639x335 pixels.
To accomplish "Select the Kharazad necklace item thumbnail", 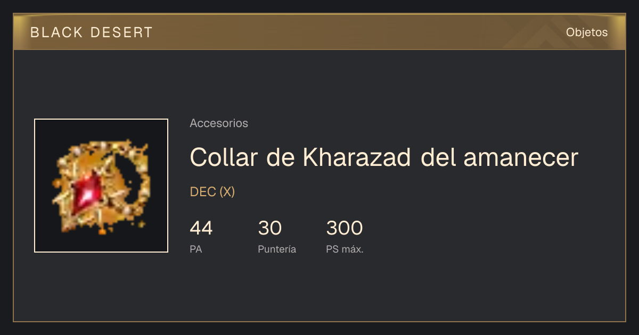I will (101, 186).
